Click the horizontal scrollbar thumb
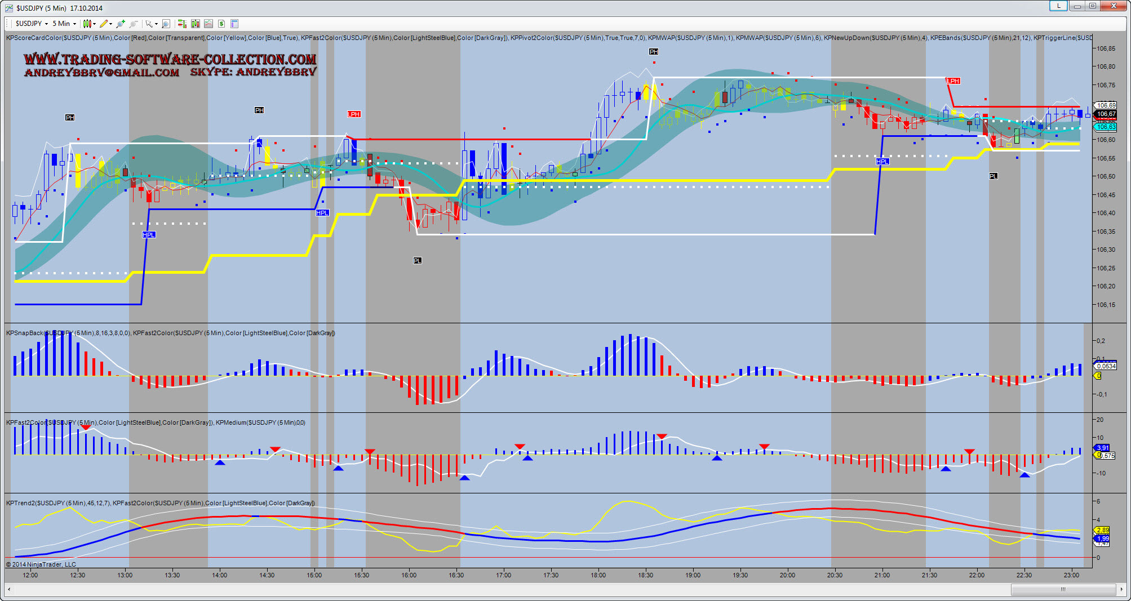 (x=1063, y=589)
